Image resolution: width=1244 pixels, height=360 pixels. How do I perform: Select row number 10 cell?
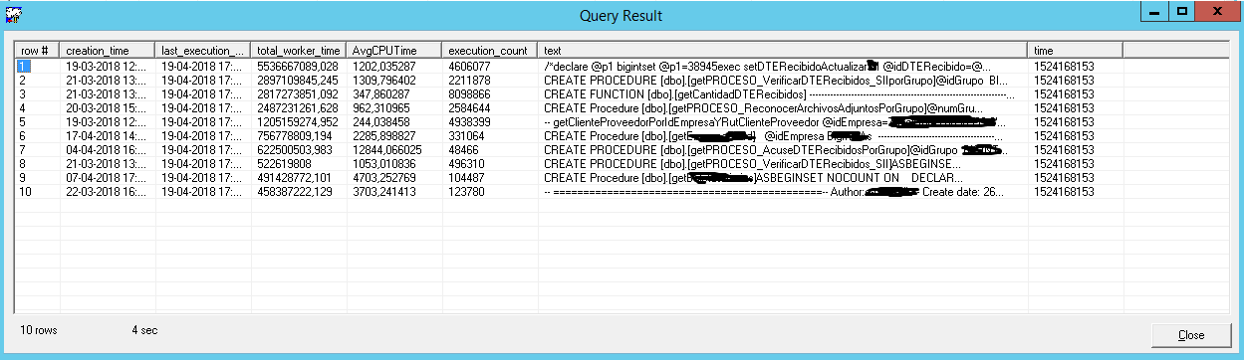37,191
